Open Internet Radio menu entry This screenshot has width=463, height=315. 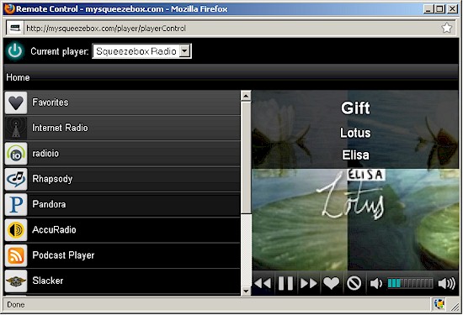(123, 128)
